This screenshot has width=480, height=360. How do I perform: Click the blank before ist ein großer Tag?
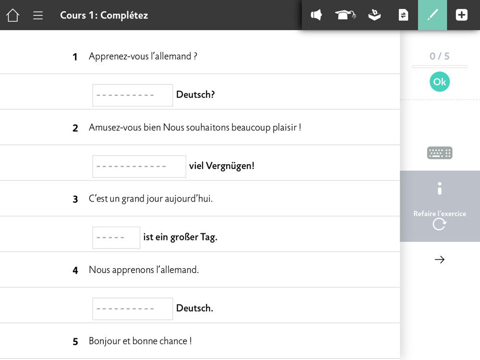pos(116,238)
